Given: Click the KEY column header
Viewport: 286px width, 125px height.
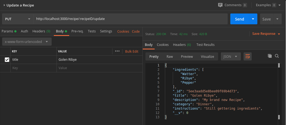Looking at the screenshot, I should point(14,51).
